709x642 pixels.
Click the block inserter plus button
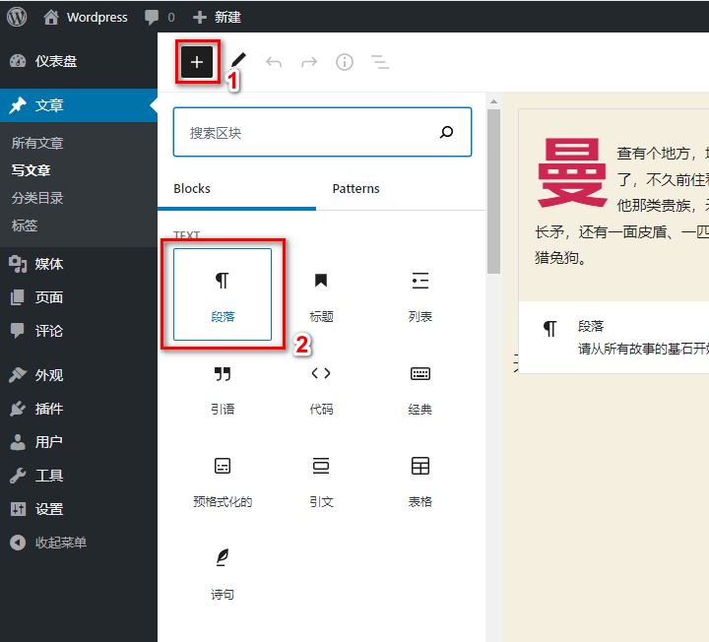click(x=197, y=62)
